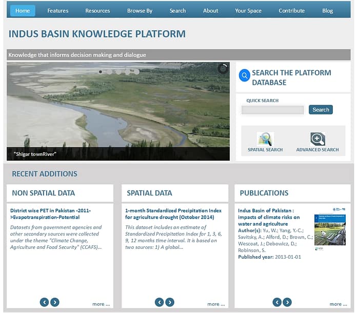
Task: Show previous Spatial Data entry
Action: (x=160, y=302)
